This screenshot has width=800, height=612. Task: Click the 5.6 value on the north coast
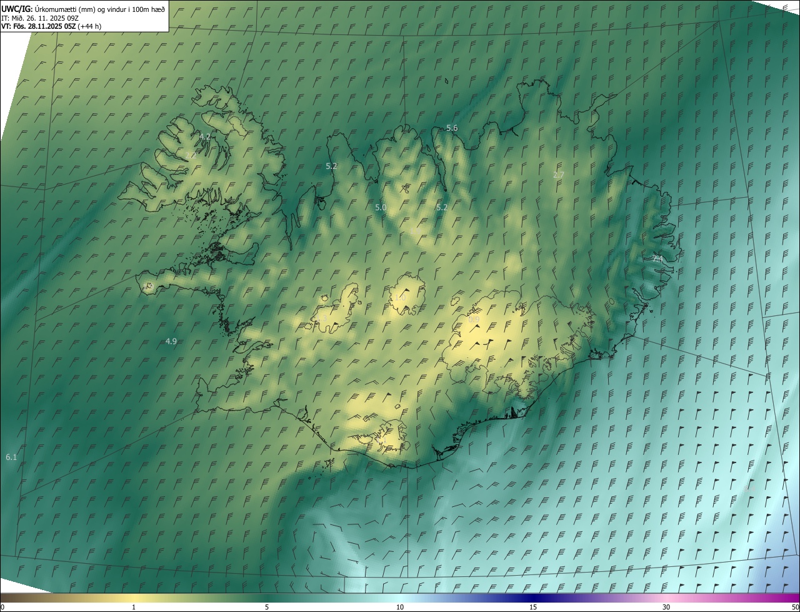coord(452,128)
